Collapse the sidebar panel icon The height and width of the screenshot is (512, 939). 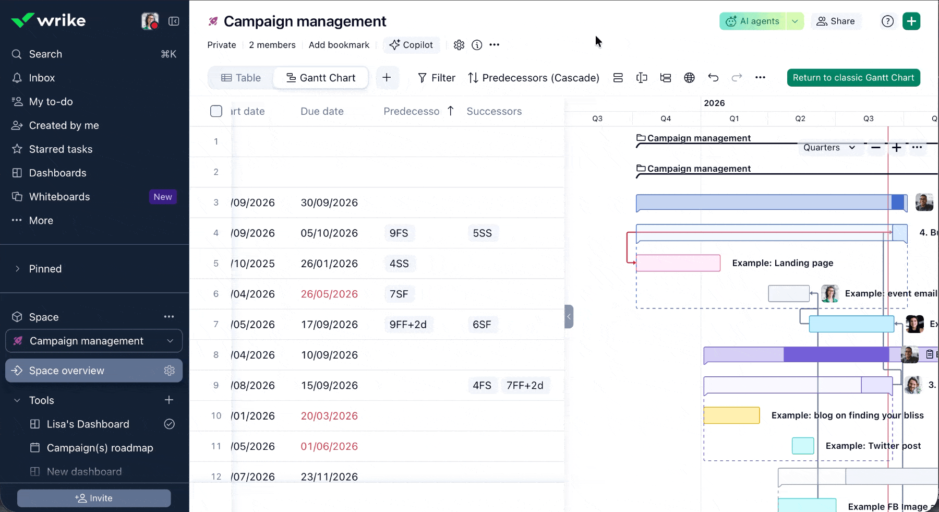click(174, 21)
